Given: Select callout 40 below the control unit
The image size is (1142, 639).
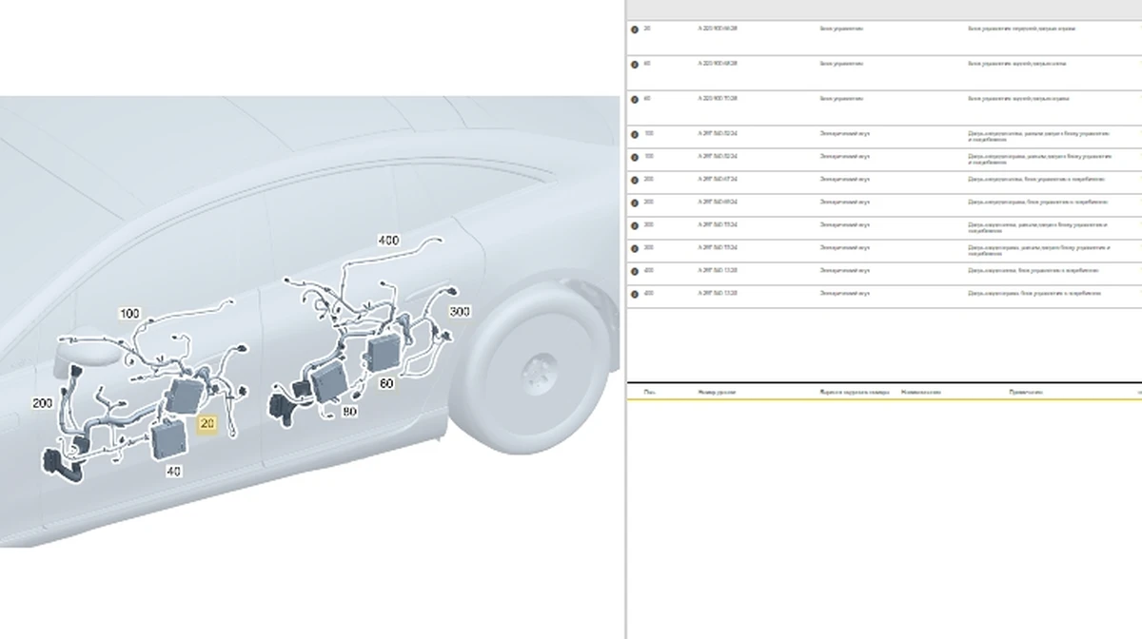Looking at the screenshot, I should (x=173, y=471).
